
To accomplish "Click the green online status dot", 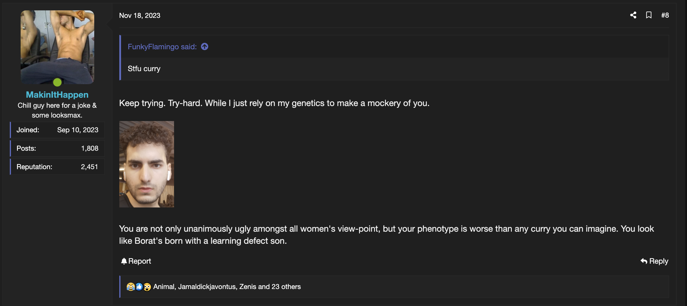I will (x=57, y=82).
